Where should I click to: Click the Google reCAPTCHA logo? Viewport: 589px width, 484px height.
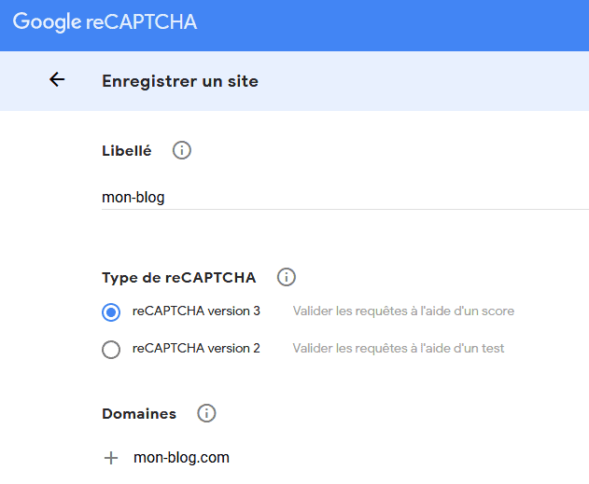105,22
